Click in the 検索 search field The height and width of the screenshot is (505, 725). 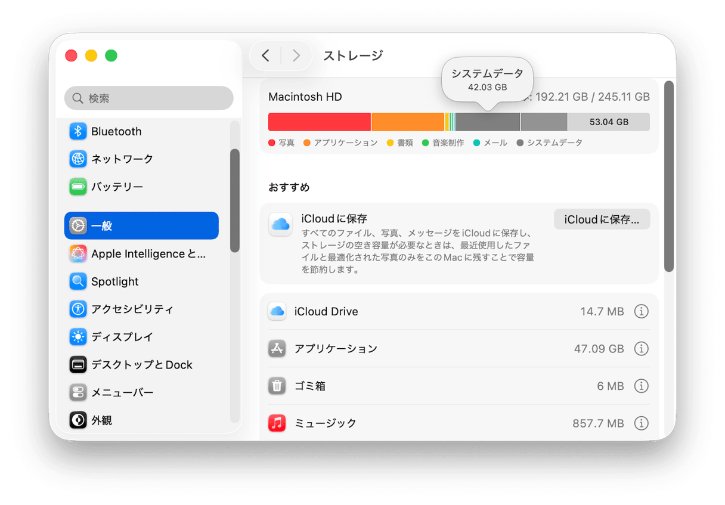tap(148, 98)
